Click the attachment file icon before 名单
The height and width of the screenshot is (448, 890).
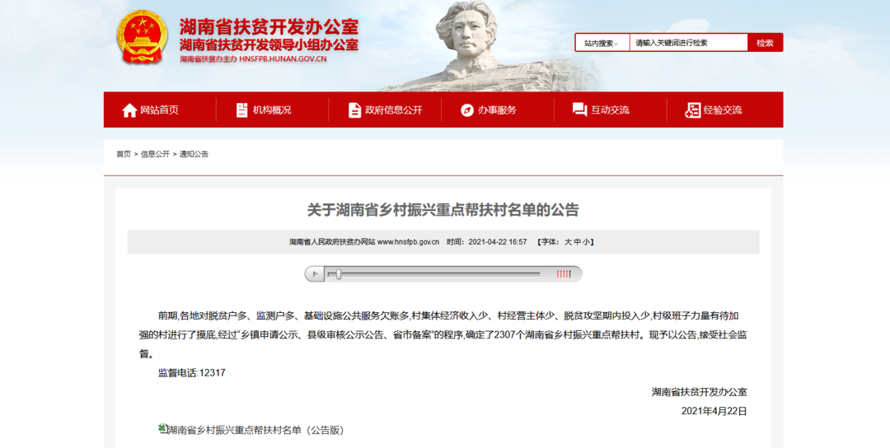(x=162, y=429)
